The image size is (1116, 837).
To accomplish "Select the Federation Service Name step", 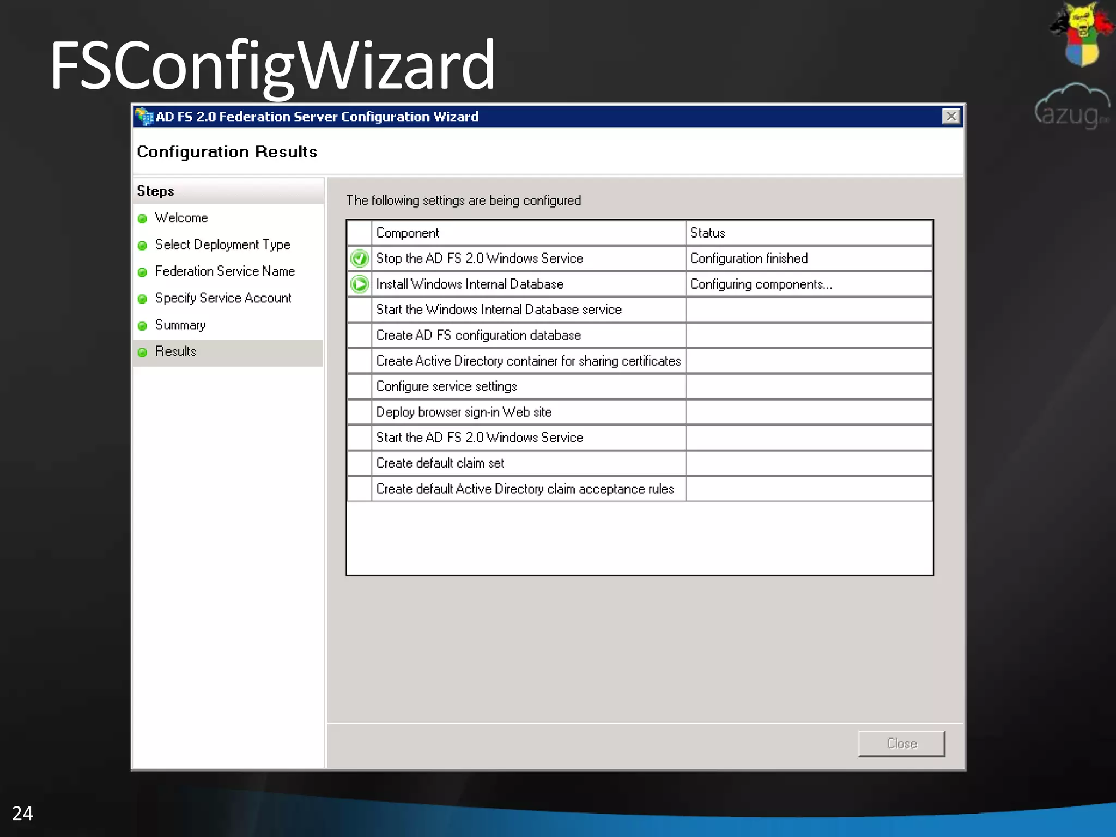I will (x=225, y=271).
